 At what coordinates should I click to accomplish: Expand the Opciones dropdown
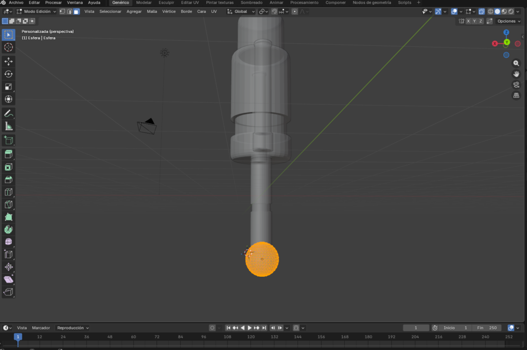point(509,21)
